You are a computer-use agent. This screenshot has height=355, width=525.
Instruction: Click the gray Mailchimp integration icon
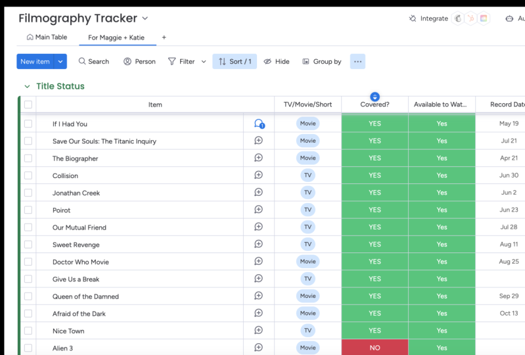tap(458, 18)
